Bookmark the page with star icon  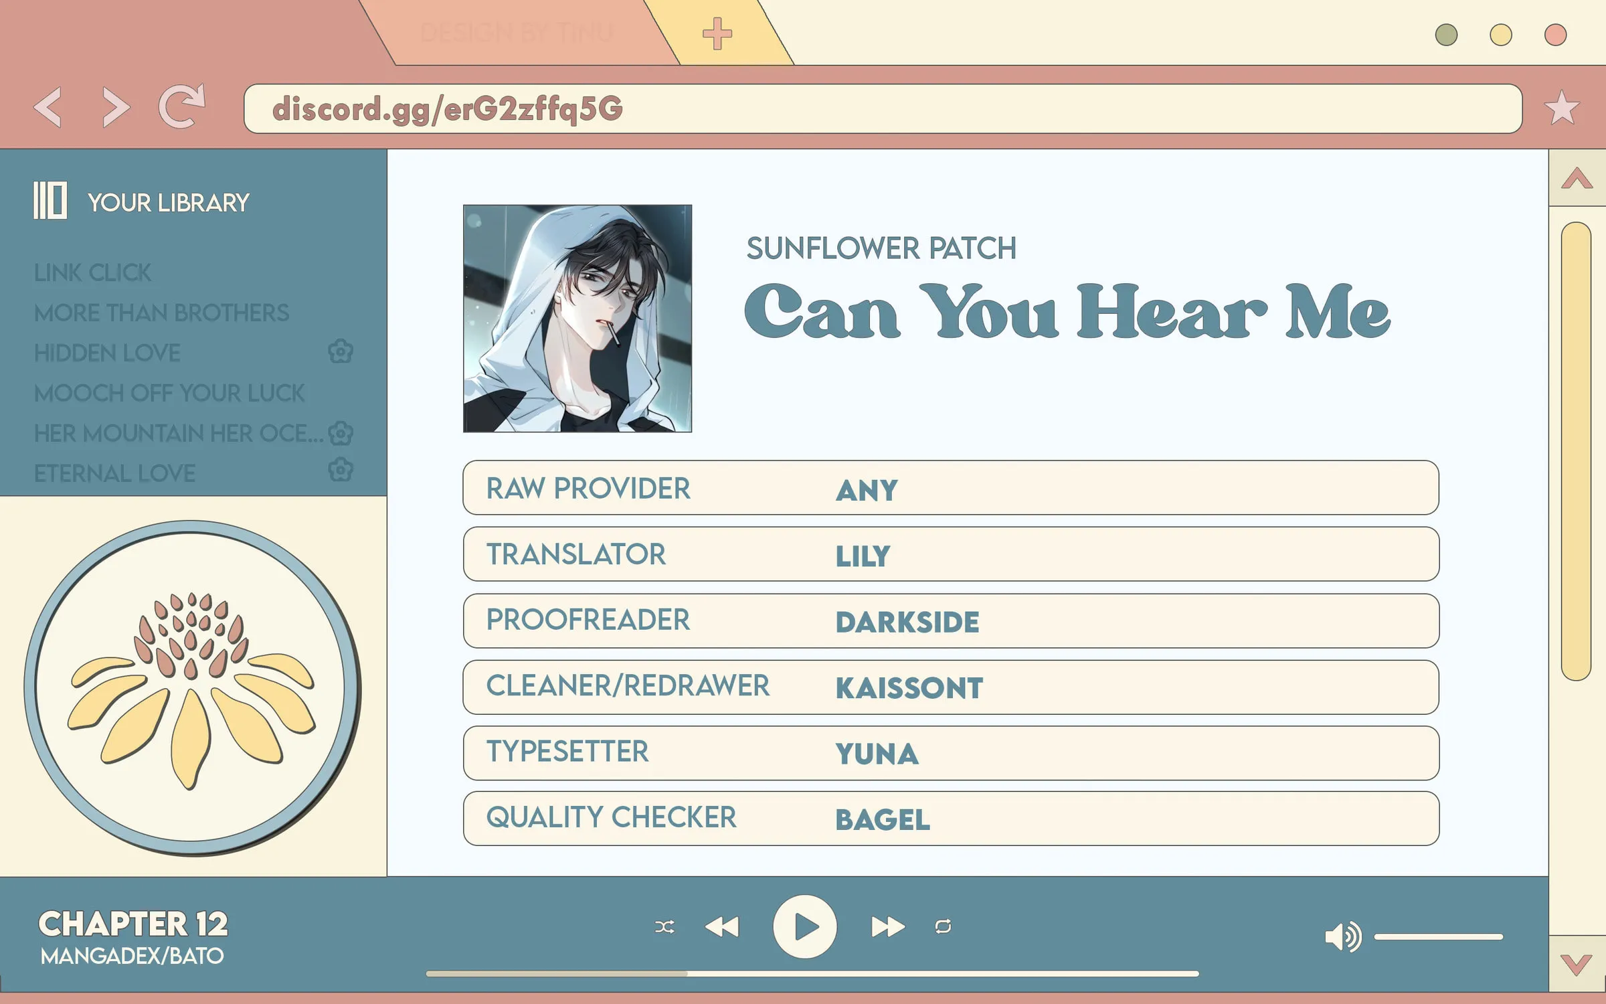1562,108
